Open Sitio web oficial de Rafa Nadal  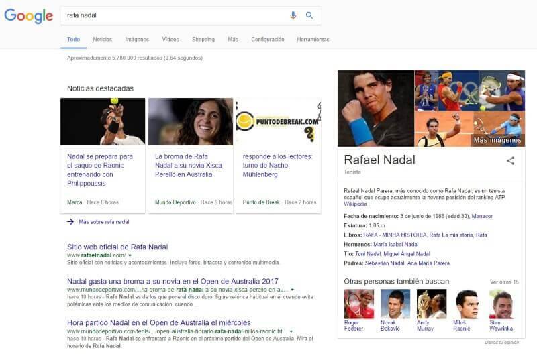click(117, 247)
